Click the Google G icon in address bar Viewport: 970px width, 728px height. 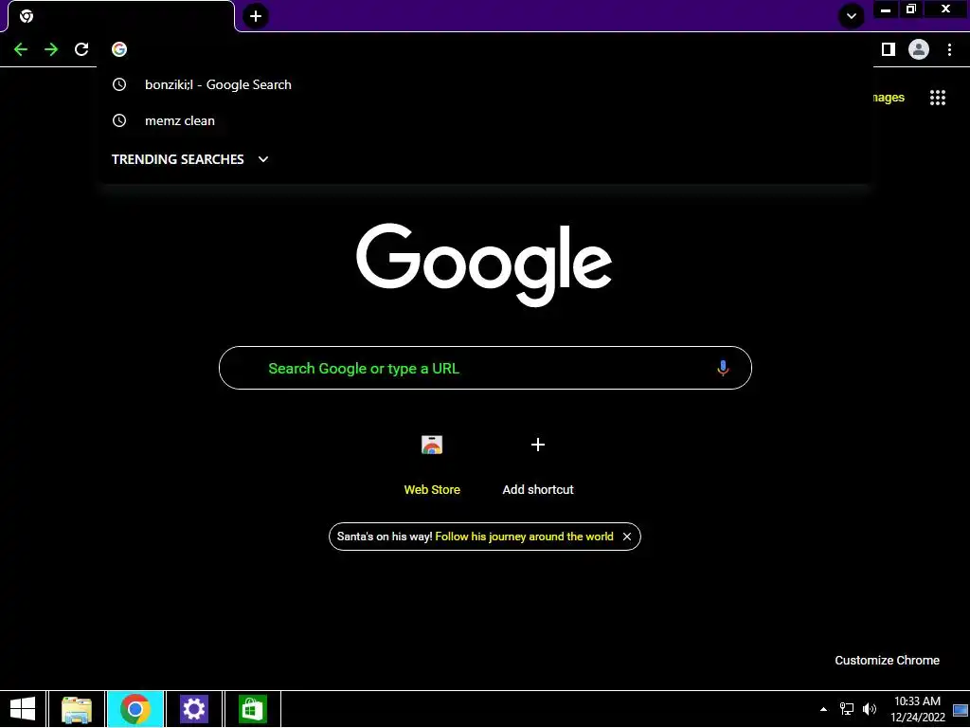[119, 49]
